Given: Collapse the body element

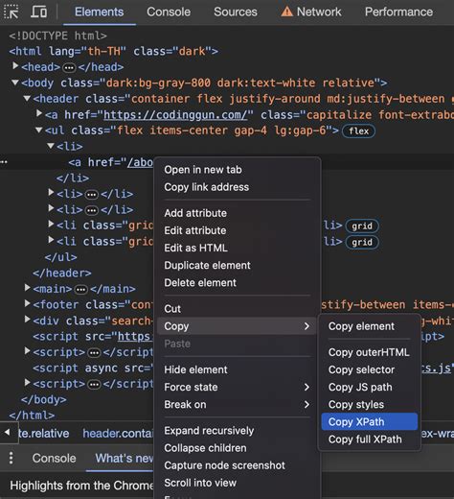Looking at the screenshot, I should click(x=15, y=83).
